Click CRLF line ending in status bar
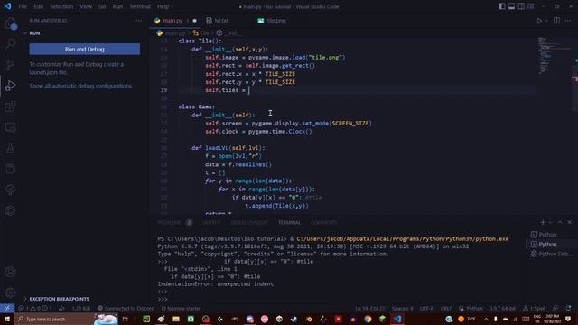This screenshot has height=325, width=578. point(446,308)
